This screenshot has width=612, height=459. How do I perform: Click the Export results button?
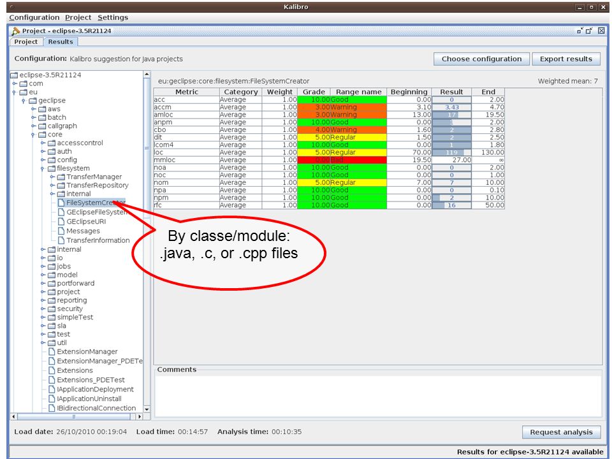coord(566,59)
